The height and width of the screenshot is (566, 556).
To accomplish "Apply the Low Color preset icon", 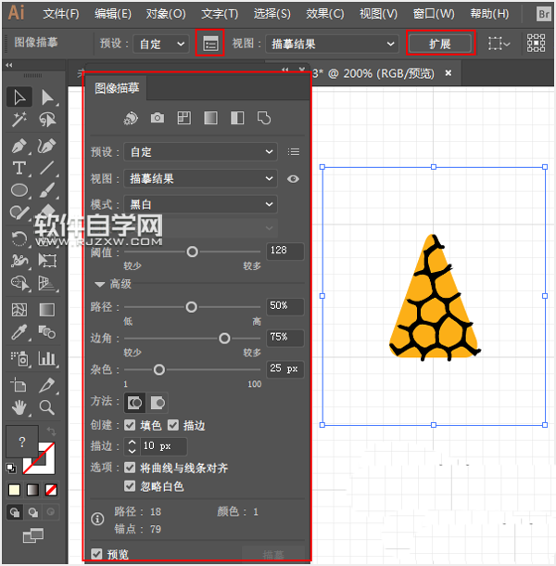I will tap(183, 118).
